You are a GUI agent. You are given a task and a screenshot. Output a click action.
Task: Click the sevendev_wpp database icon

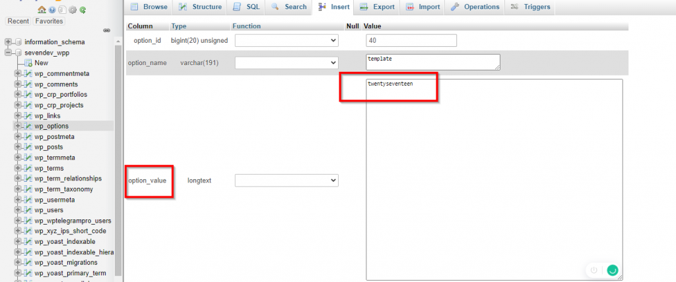(18, 53)
